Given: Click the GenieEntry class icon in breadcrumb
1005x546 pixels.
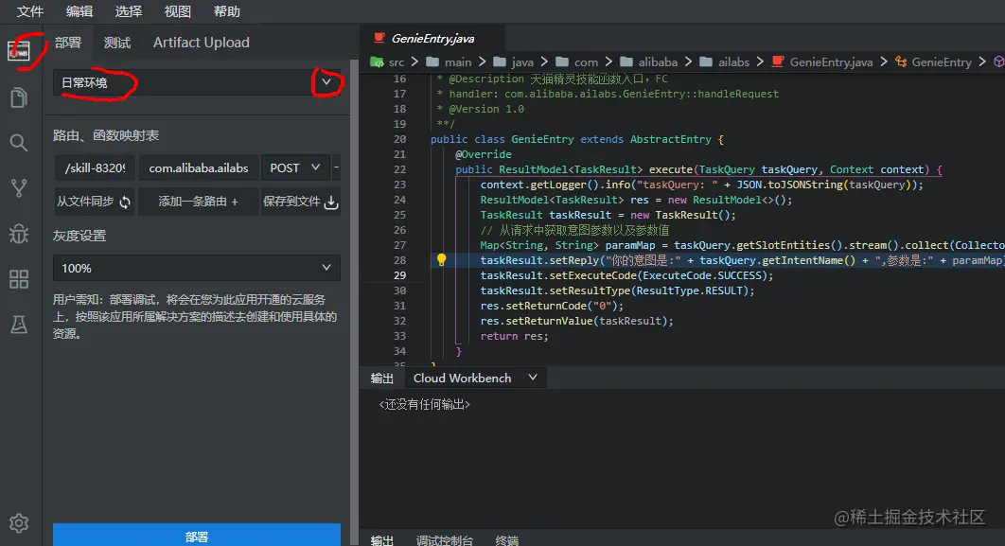Looking at the screenshot, I should 901,62.
